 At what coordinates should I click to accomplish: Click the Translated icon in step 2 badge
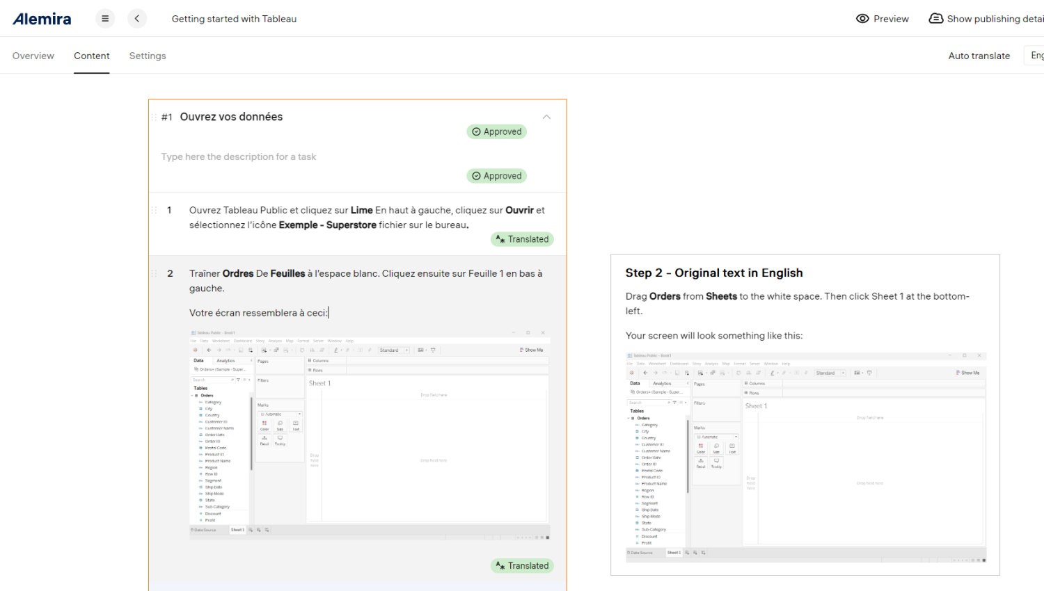[500, 566]
